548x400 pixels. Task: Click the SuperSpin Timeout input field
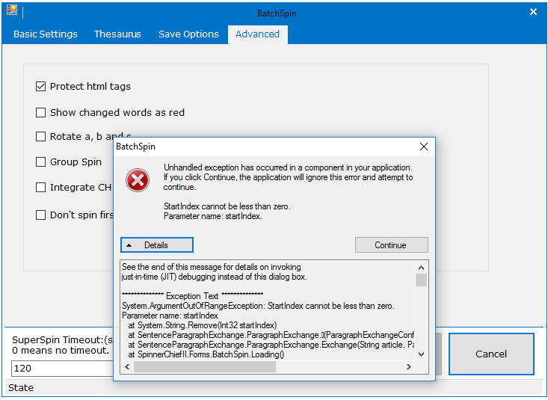tap(60, 369)
